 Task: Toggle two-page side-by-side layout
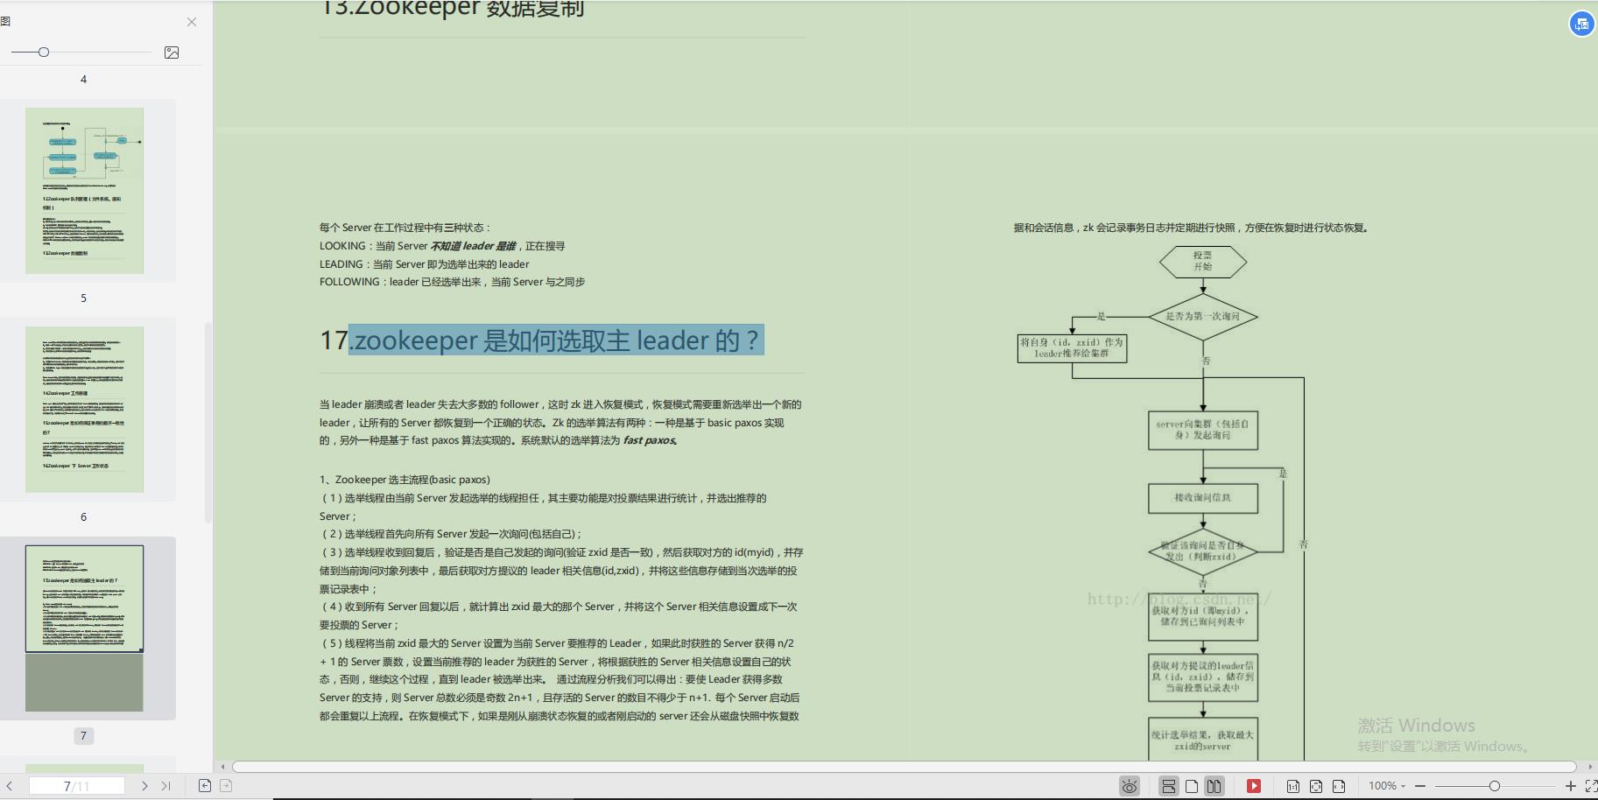1214,786
